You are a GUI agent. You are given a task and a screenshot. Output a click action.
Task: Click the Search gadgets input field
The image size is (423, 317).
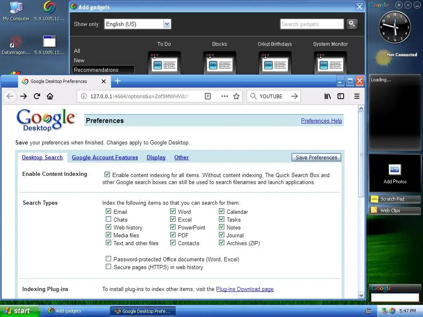tap(312, 24)
